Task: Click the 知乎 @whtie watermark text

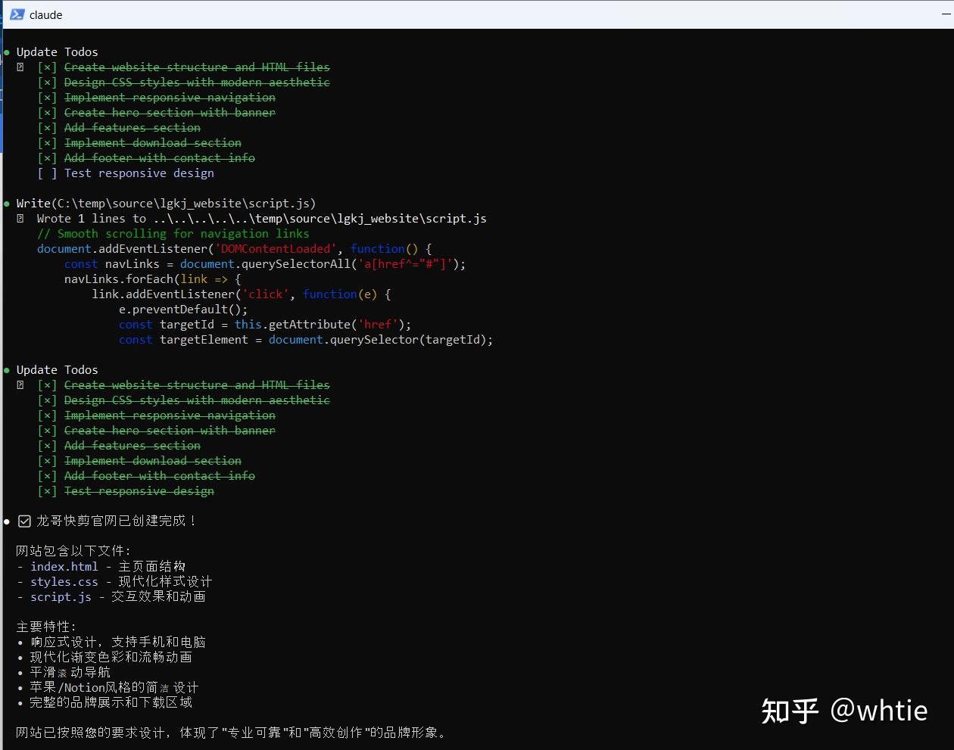Action: (x=843, y=711)
